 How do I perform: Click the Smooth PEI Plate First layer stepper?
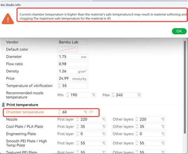[78, 143]
